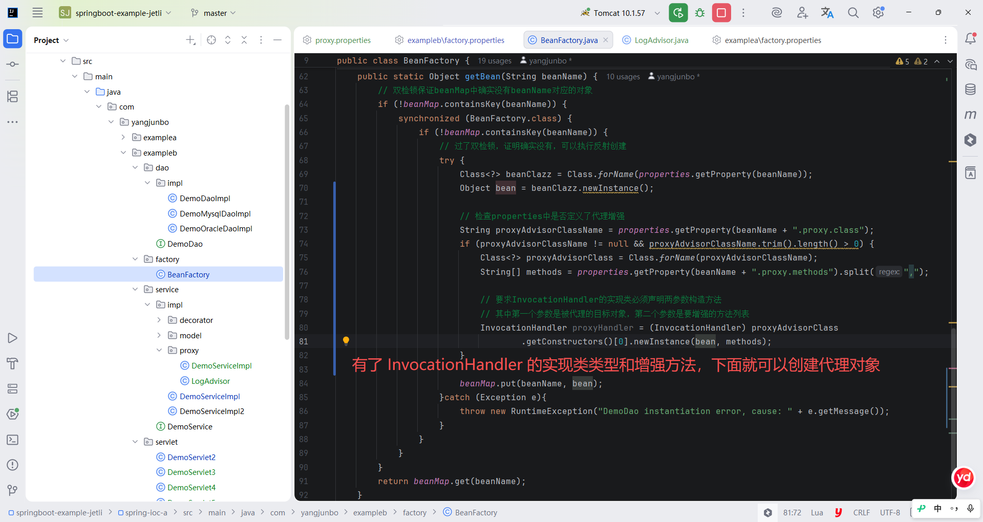Collapse all in Project panel
Screen dimensions: 983x522
pyautogui.click(x=244, y=40)
